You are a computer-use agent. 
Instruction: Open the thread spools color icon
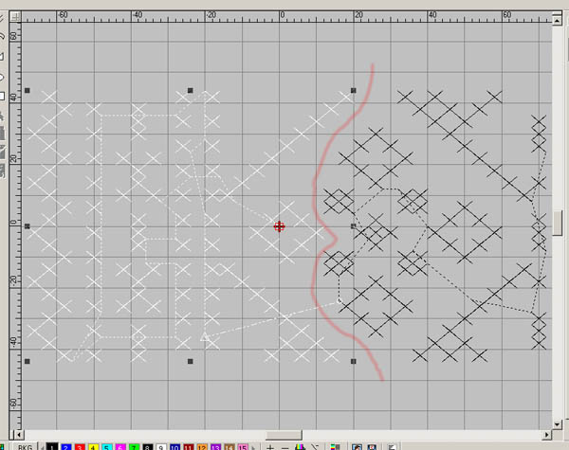coord(300,447)
